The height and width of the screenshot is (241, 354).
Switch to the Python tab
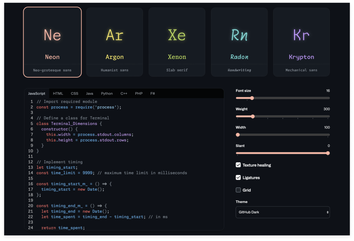(x=107, y=93)
